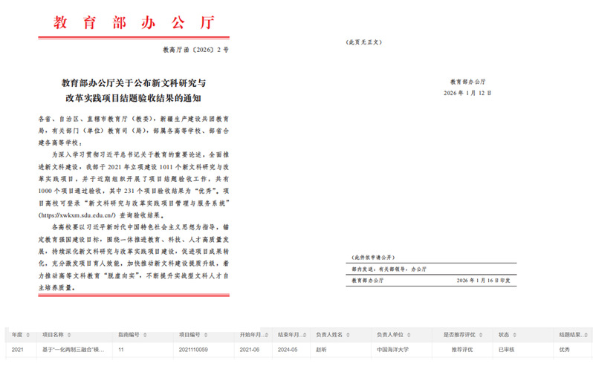Select the 赵昕 name cell
This screenshot has height=366, width=593.
coord(322,347)
